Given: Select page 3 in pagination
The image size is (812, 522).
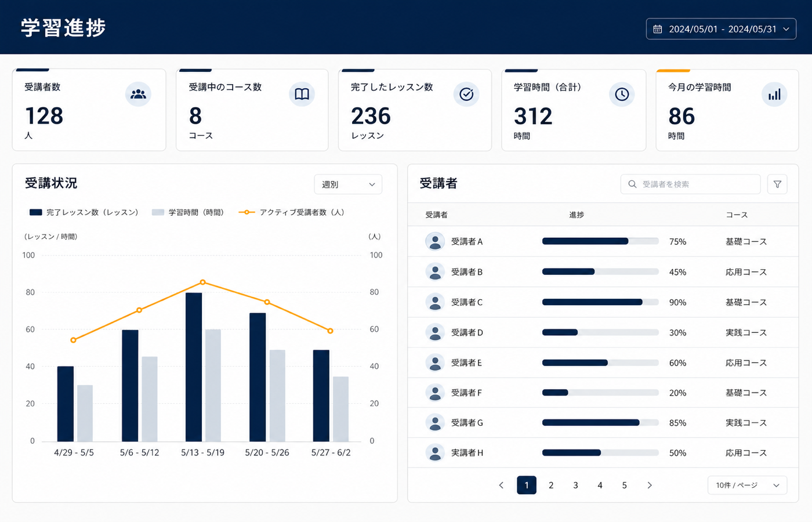Looking at the screenshot, I should (x=575, y=485).
